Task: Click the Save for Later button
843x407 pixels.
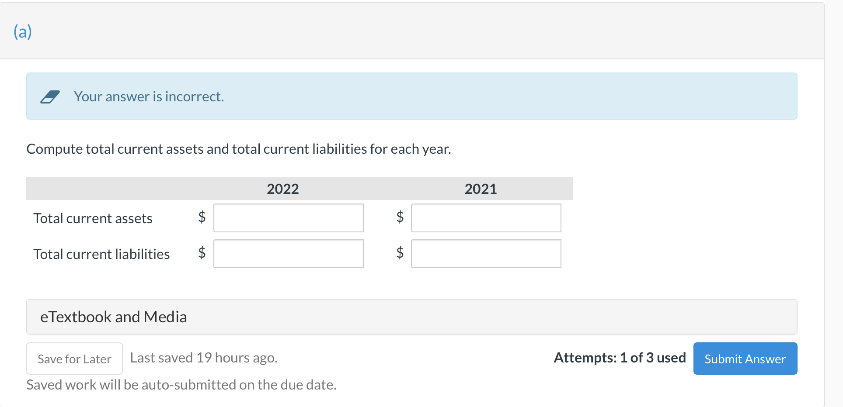Action: 74,359
